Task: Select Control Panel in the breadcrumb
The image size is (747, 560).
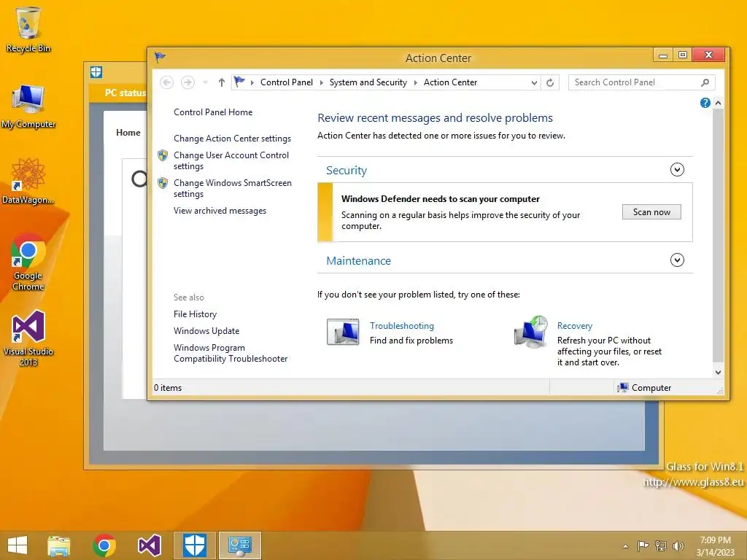Action: pyautogui.click(x=286, y=82)
